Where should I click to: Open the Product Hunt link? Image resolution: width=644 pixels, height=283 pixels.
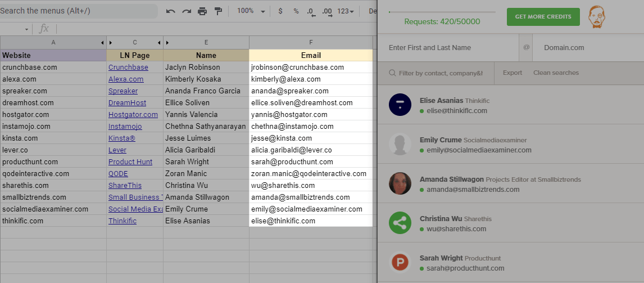click(x=130, y=161)
